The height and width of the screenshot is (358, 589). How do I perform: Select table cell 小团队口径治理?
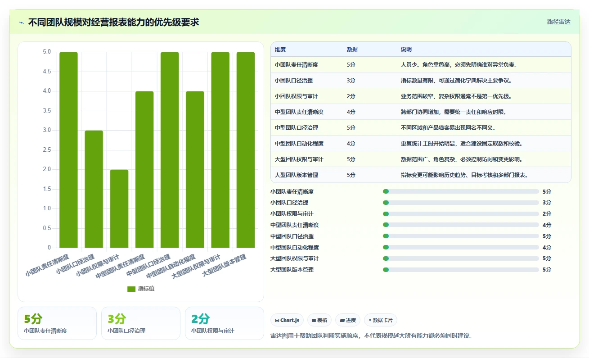294,81
